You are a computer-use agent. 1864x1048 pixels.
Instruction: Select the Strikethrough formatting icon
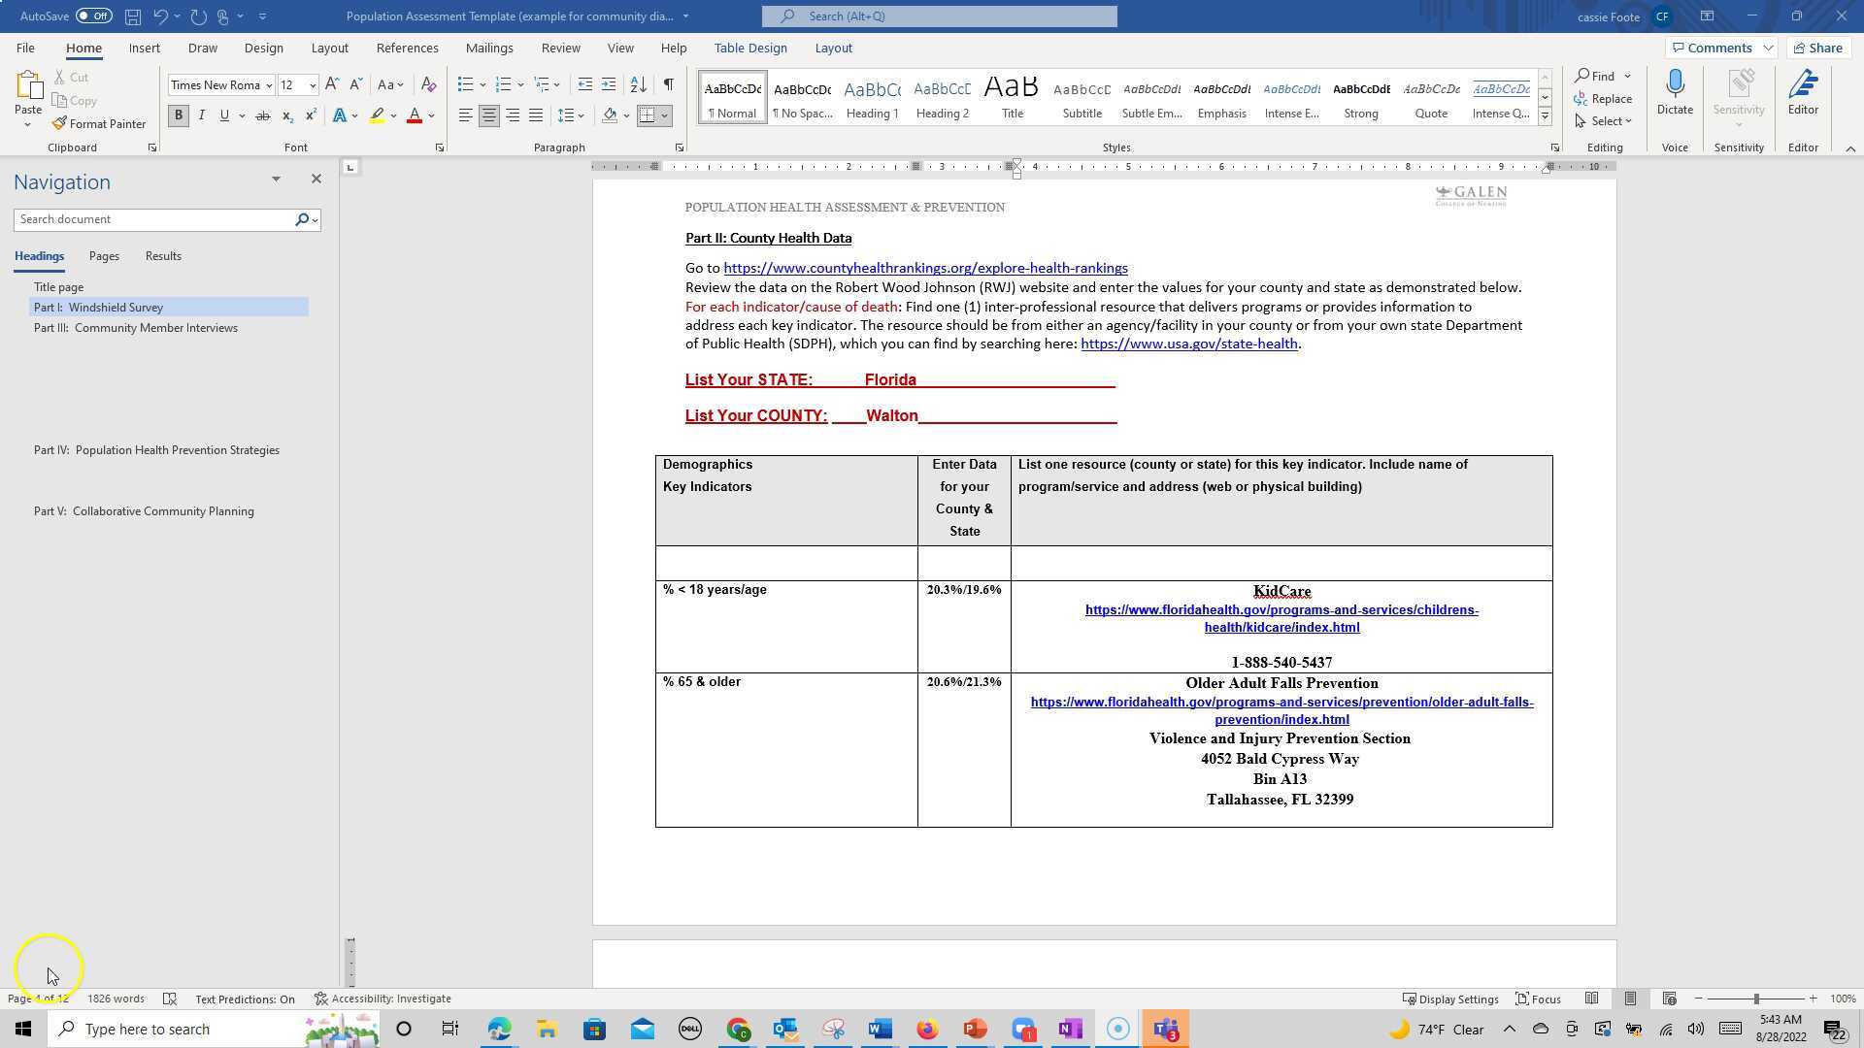(x=261, y=115)
